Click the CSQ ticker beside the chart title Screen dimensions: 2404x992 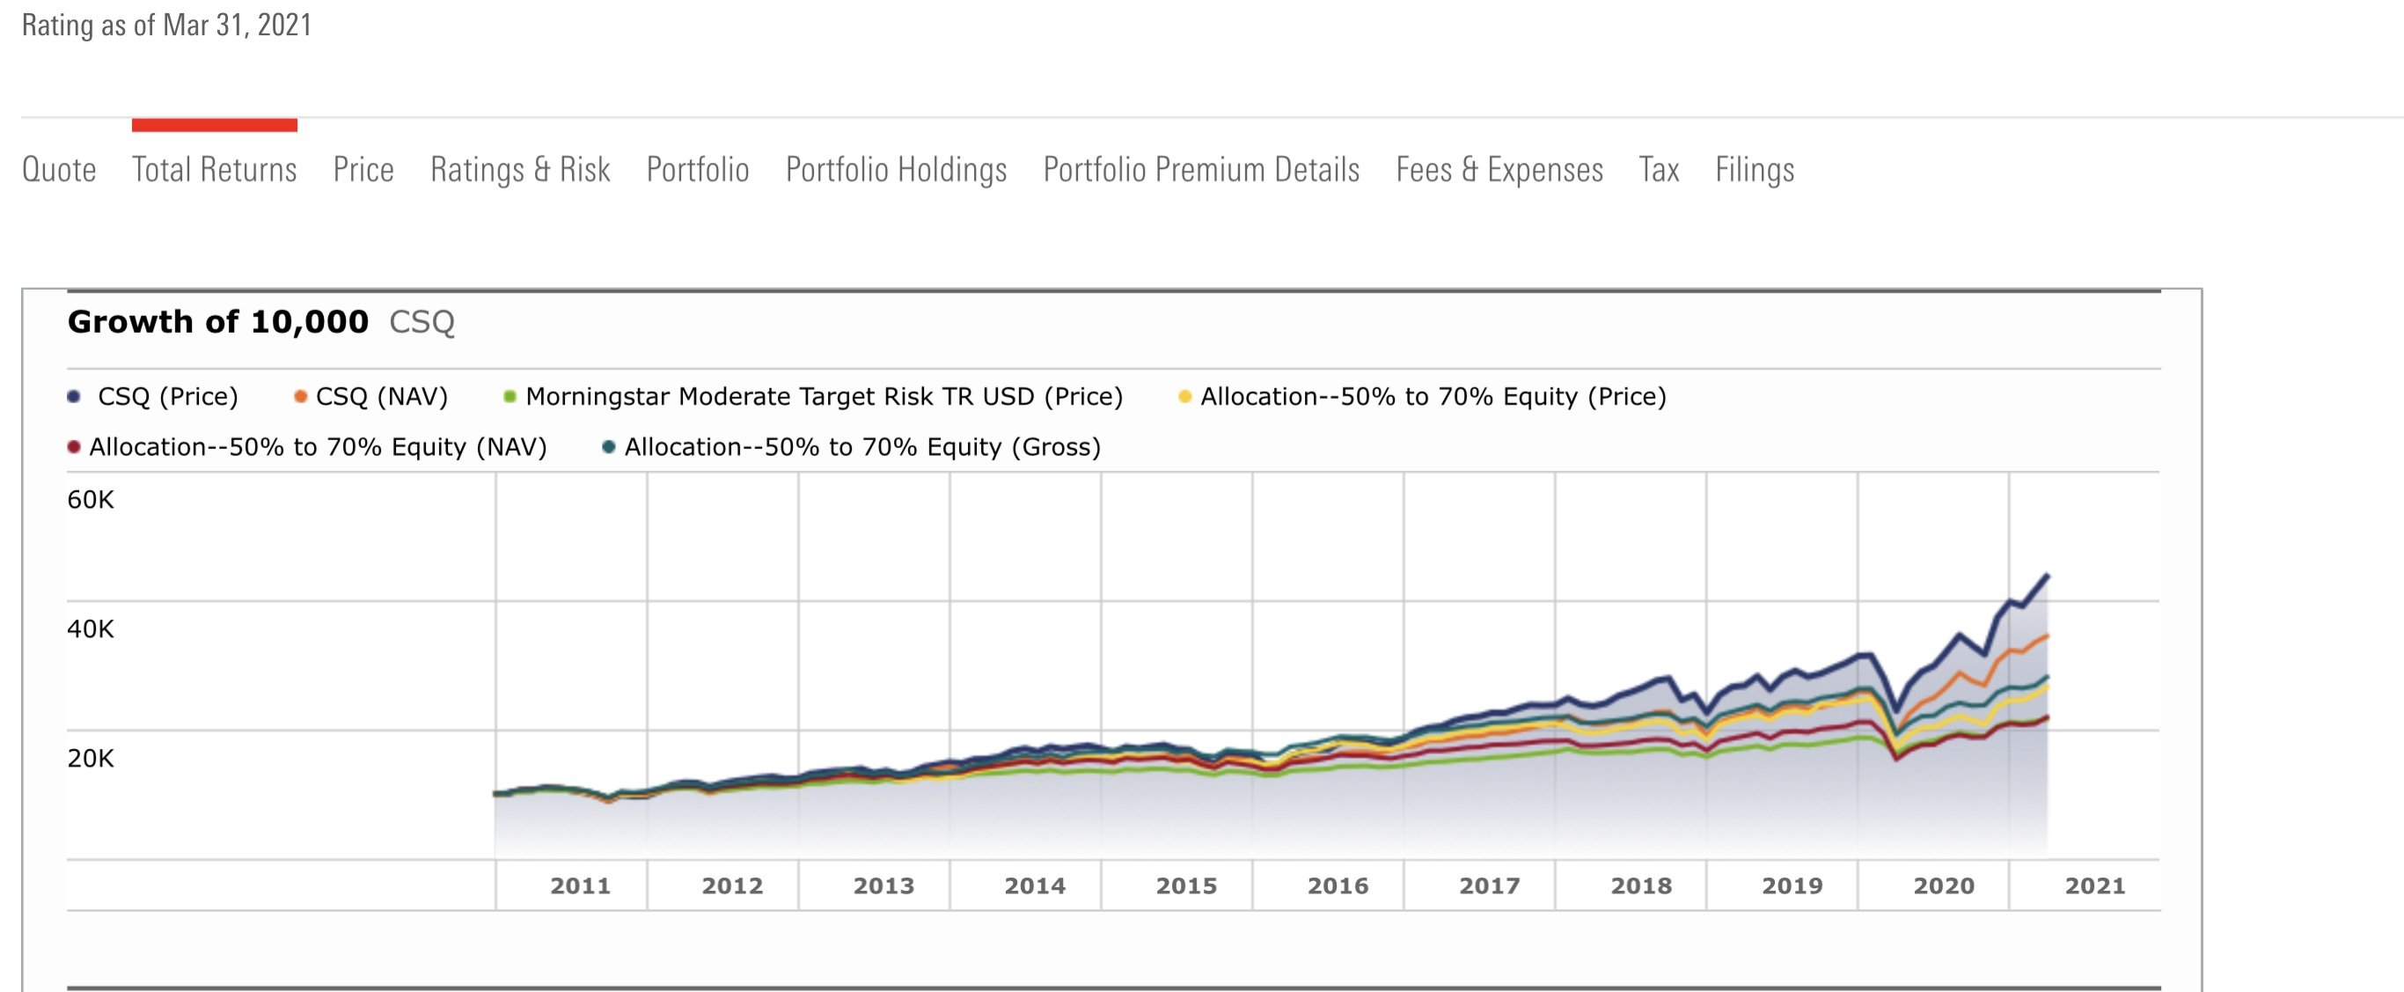(x=421, y=322)
